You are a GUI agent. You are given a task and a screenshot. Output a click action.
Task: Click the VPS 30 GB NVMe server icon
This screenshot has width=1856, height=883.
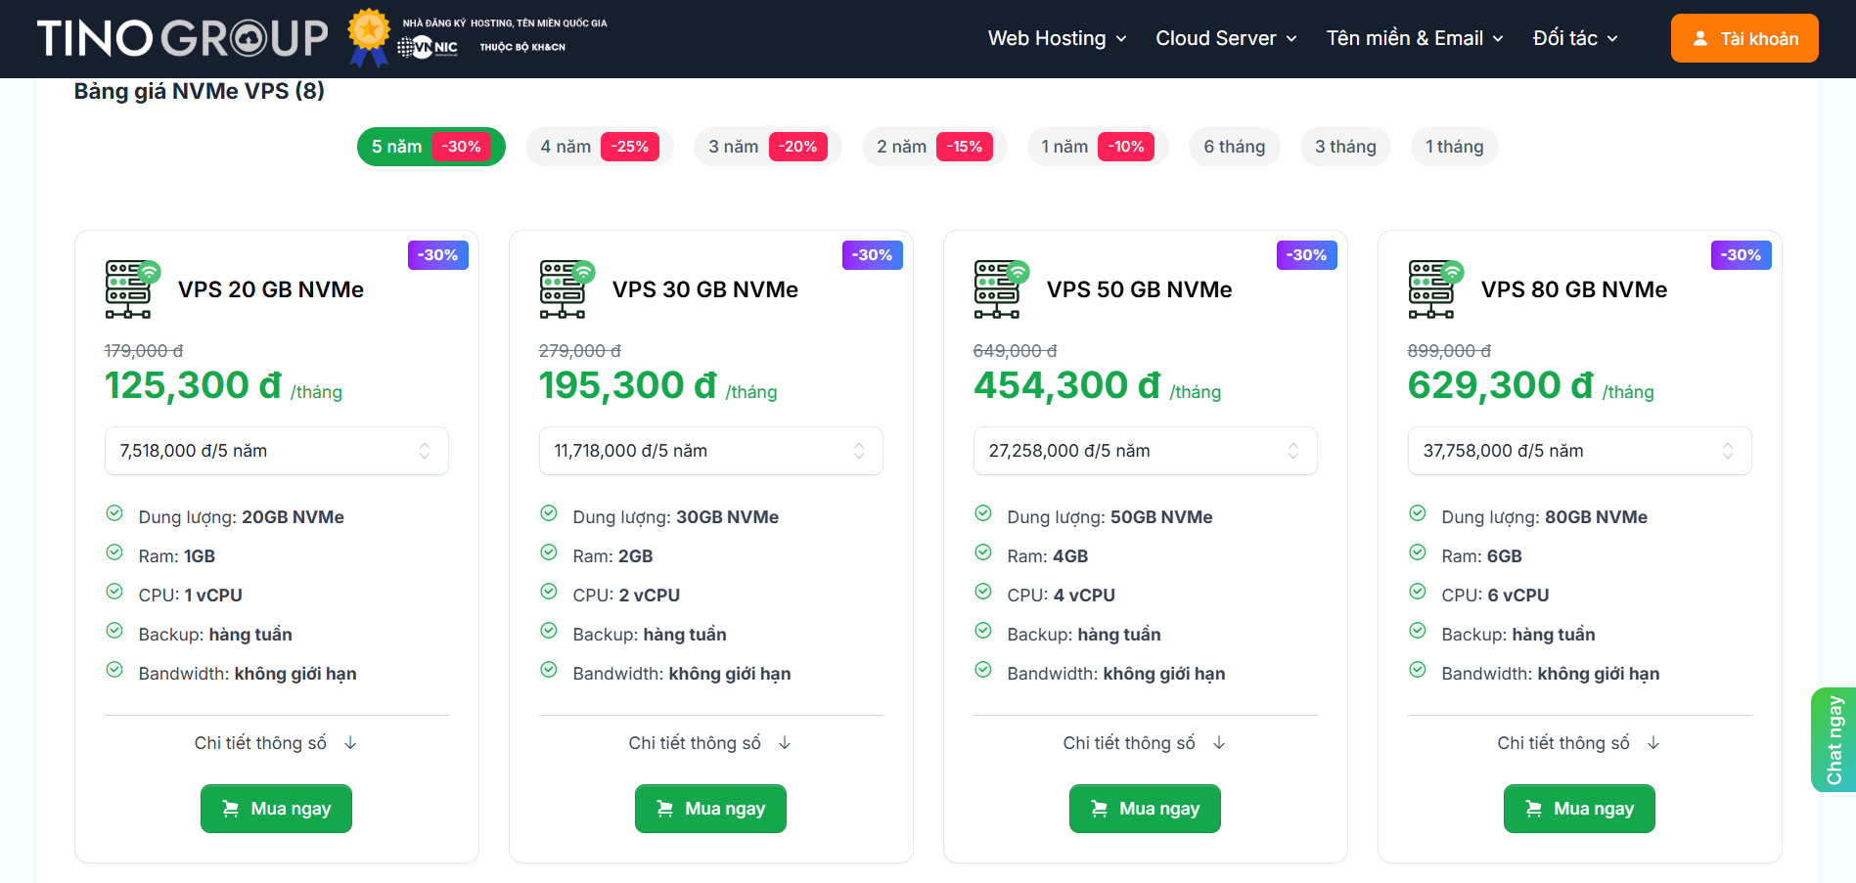(566, 288)
